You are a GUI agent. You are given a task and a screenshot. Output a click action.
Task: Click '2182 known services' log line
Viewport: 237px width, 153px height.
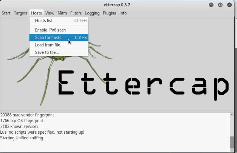(19, 127)
